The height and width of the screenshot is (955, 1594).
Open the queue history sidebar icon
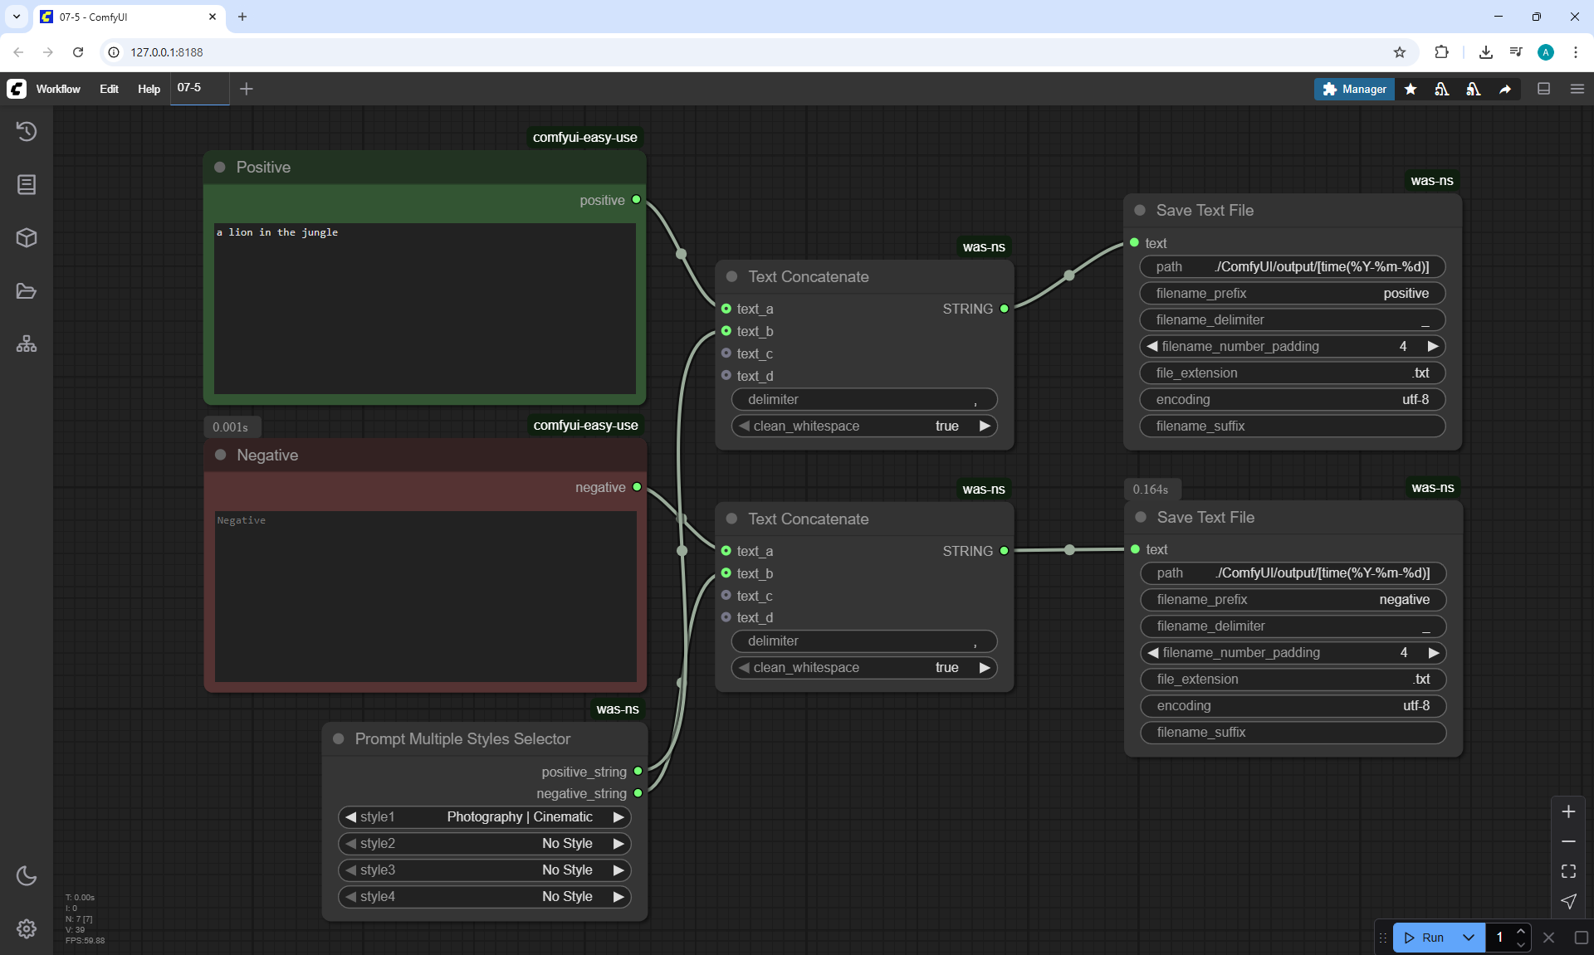(27, 131)
